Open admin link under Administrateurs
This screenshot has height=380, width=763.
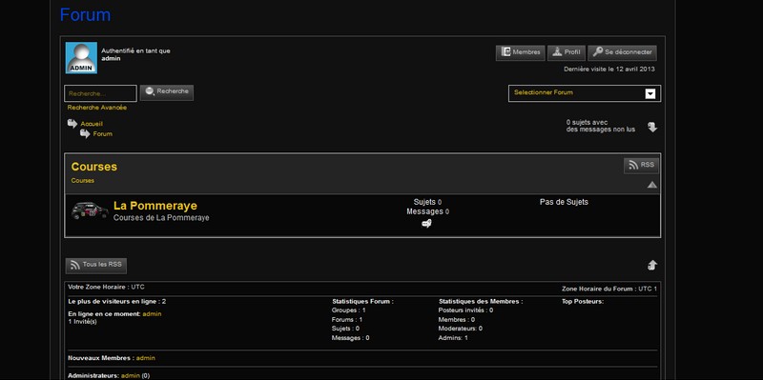coord(131,375)
